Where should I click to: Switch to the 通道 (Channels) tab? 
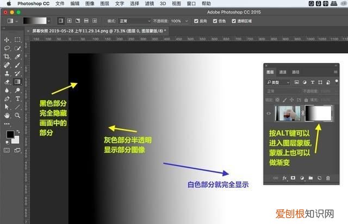pyautogui.click(x=283, y=72)
